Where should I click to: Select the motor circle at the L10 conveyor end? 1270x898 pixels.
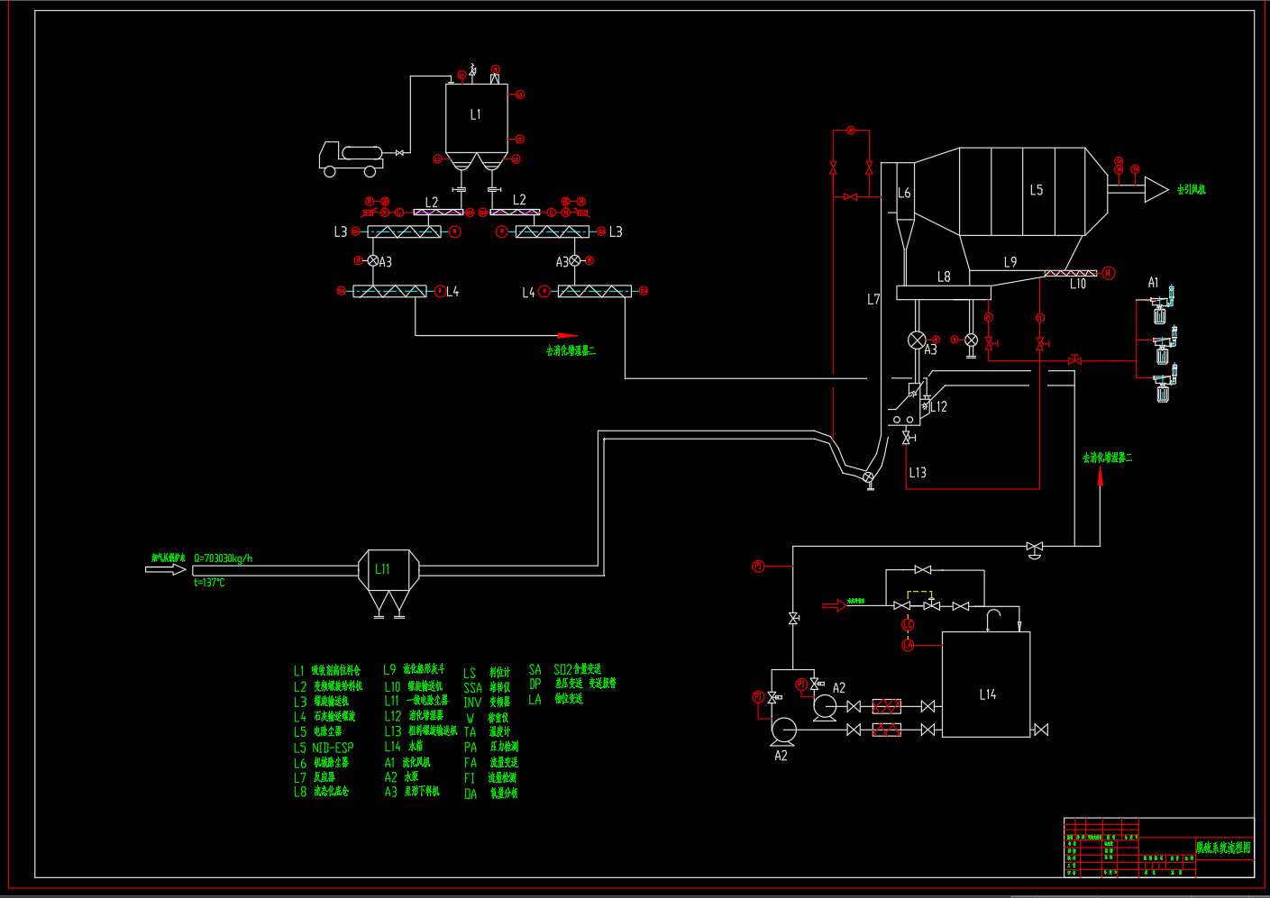(1109, 273)
